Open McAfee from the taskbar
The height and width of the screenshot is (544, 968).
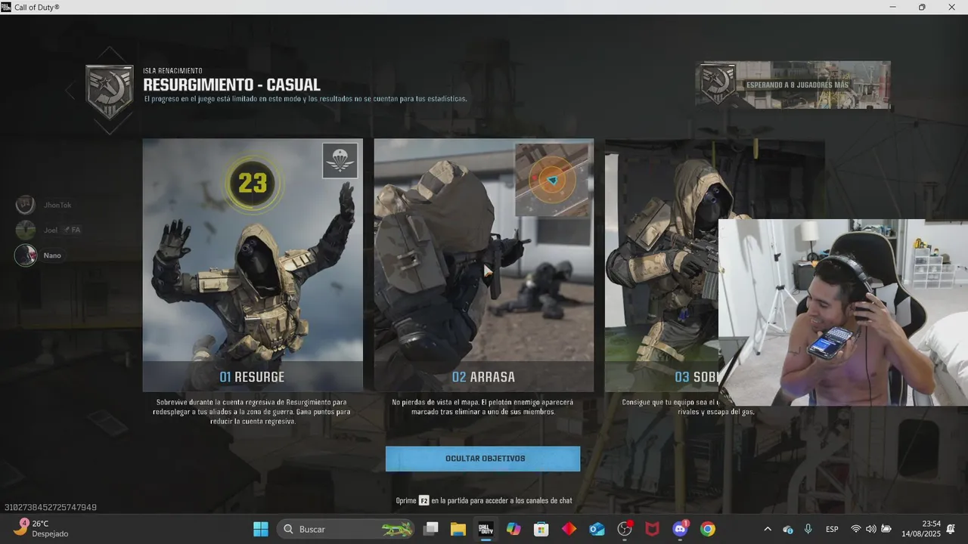pyautogui.click(x=652, y=529)
